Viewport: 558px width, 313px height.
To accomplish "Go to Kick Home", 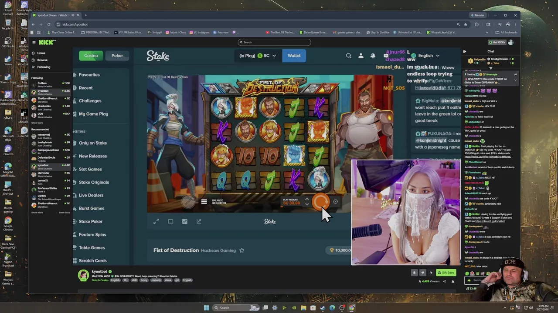I will click(41, 53).
